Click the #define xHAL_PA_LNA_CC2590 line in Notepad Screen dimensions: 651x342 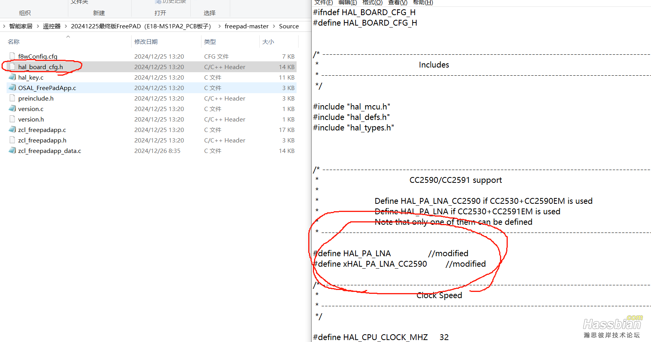(399, 264)
